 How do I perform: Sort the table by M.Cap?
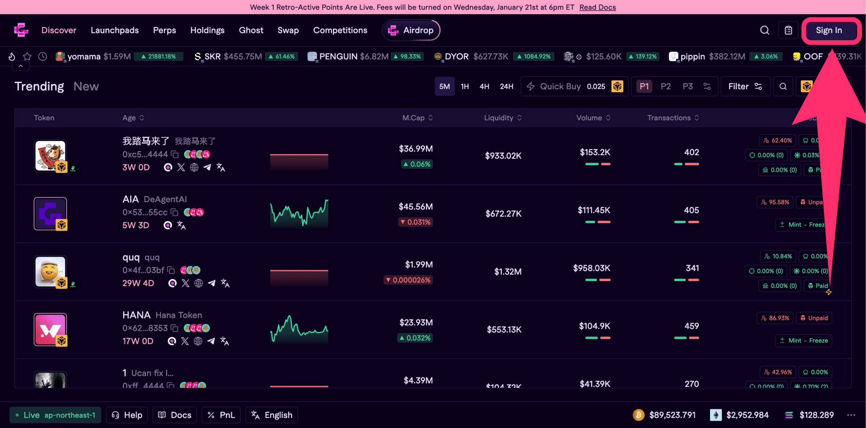(418, 118)
